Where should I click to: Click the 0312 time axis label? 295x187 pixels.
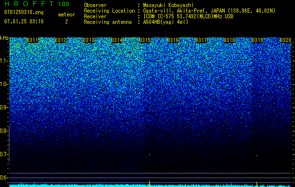pyautogui.click(x=61, y=40)
